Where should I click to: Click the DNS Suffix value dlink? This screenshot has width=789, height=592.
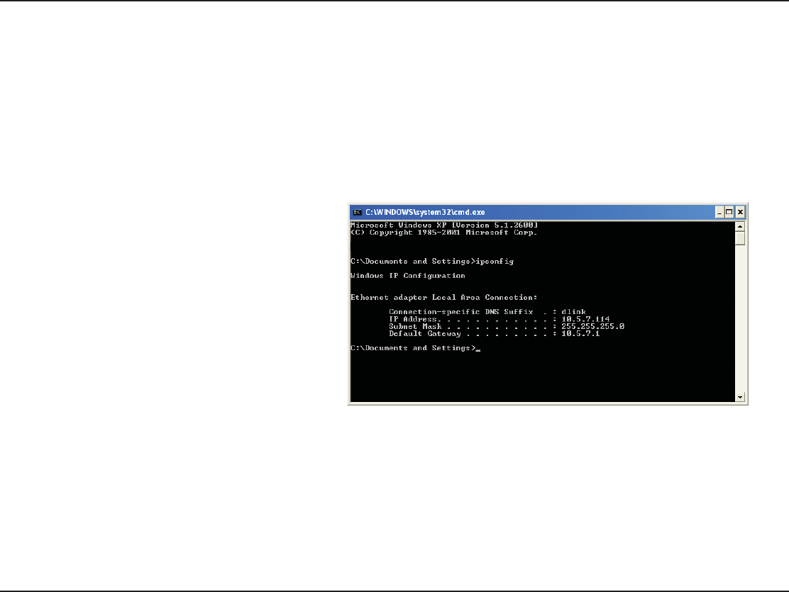(x=573, y=312)
